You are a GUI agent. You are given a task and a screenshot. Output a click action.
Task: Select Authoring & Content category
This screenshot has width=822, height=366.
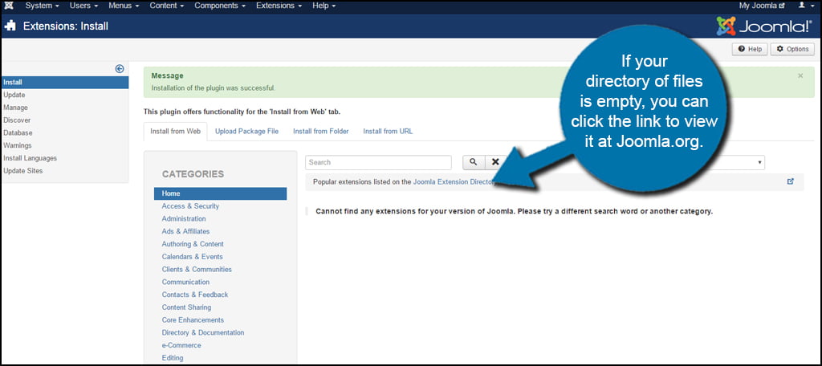[193, 244]
